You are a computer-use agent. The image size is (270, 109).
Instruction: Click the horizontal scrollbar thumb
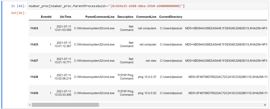coord(65,105)
